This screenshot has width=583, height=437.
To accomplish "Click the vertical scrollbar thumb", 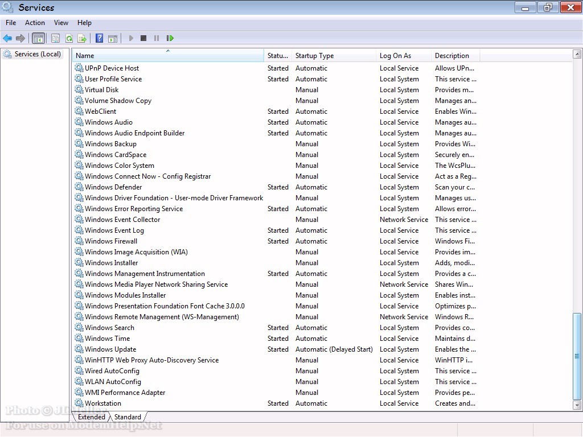I will coord(577,356).
